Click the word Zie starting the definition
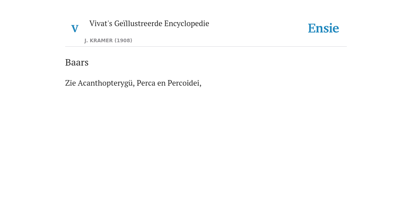The width and height of the screenshot is (412, 206). coord(70,83)
